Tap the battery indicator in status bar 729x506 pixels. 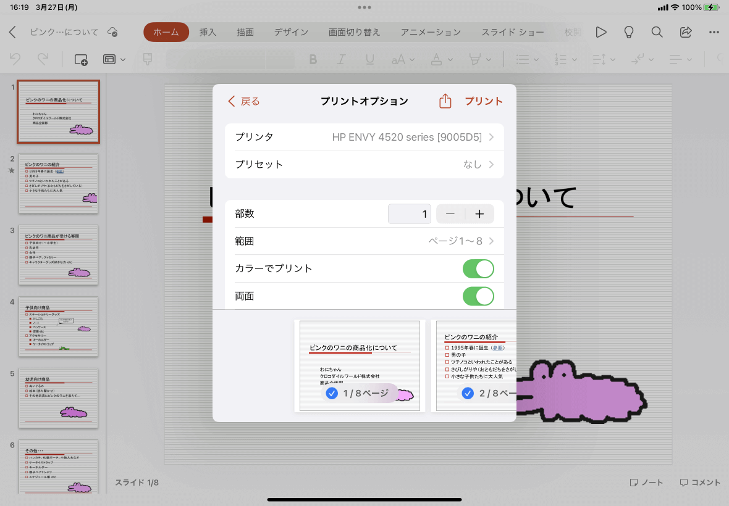click(711, 7)
